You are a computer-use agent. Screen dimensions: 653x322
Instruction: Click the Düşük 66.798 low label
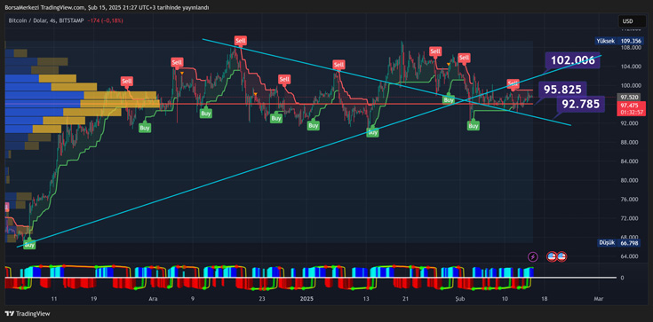619,243
